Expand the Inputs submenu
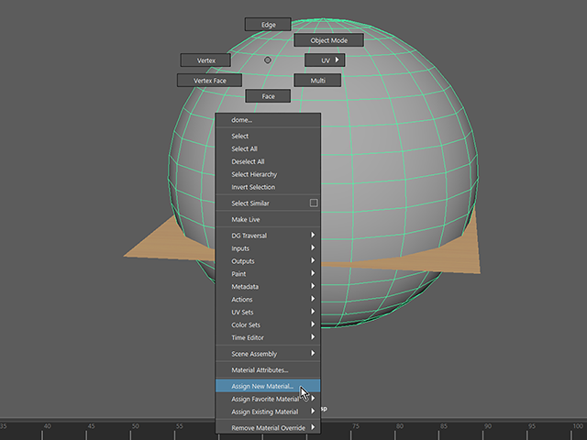587x440 pixels. coord(268,248)
